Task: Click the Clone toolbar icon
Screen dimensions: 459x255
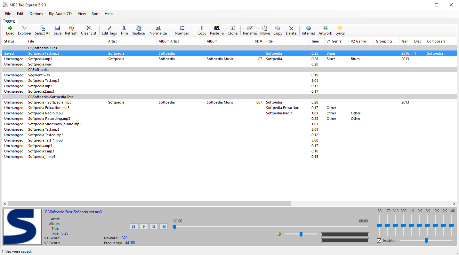Action: (x=233, y=28)
